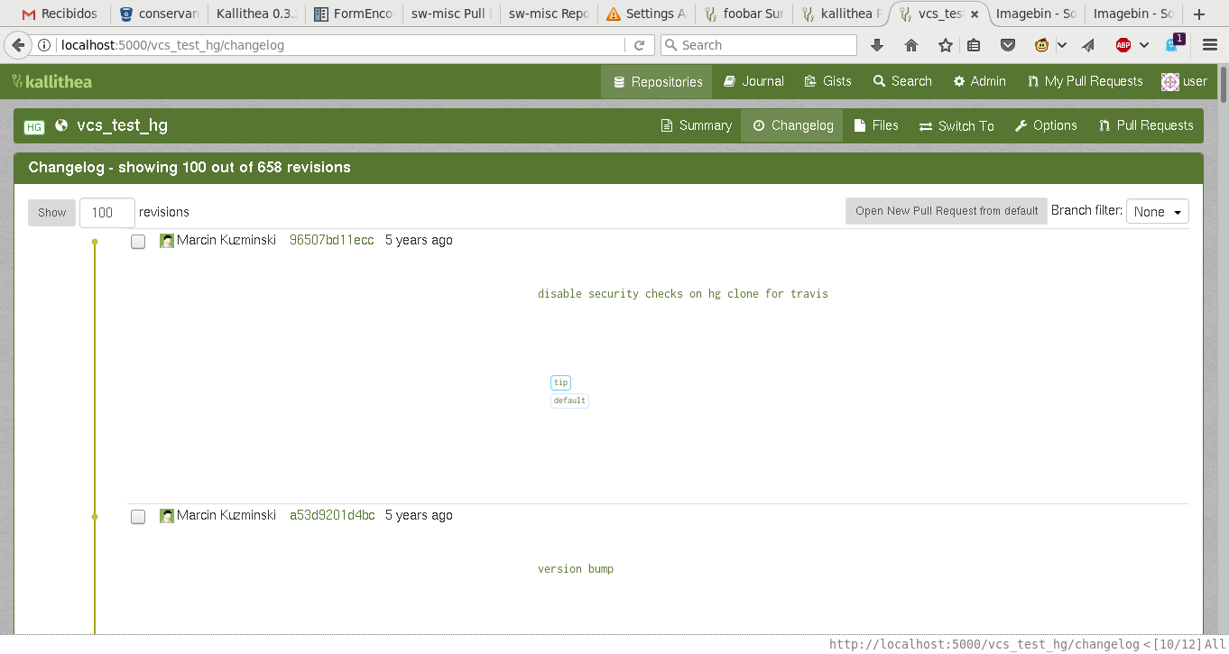Viewport: 1229px width, 654px height.
Task: Open the Branch filter None dropdown
Action: 1158,211
